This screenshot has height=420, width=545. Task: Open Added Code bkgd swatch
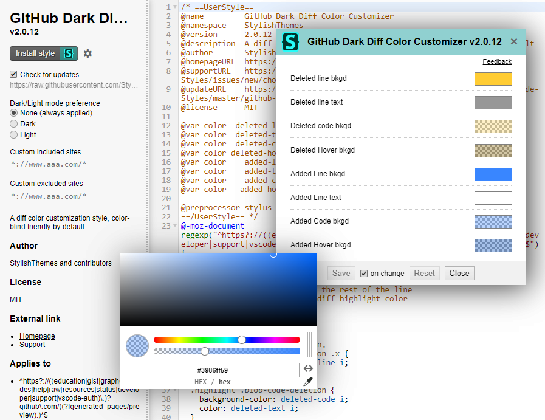point(493,221)
